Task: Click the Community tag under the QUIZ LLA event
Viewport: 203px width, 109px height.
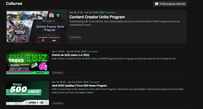Action: pyautogui.click(x=58, y=73)
